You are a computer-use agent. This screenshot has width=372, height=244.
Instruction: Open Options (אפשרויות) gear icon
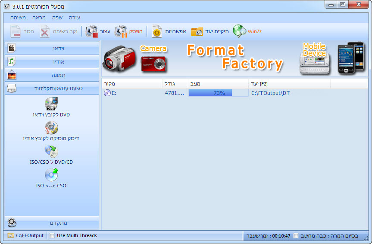156,31
